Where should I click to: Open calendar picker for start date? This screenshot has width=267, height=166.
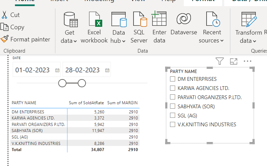[57, 70]
